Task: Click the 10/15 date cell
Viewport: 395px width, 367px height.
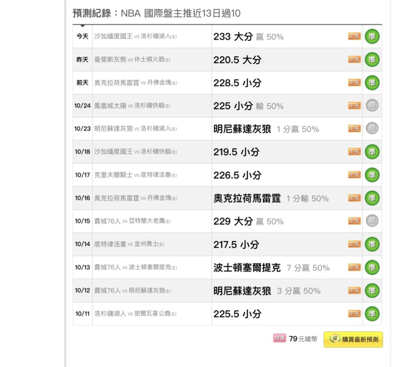Action: pyautogui.click(x=82, y=221)
